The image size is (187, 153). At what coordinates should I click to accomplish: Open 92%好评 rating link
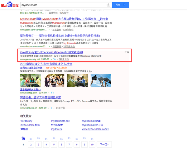64,13
